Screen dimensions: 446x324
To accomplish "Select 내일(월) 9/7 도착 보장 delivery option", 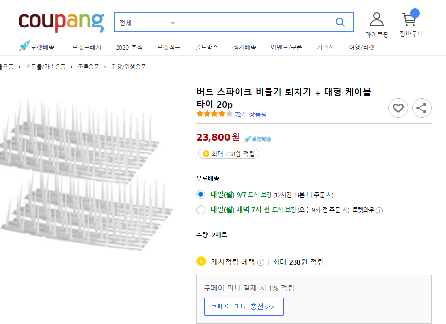I will click(201, 194).
